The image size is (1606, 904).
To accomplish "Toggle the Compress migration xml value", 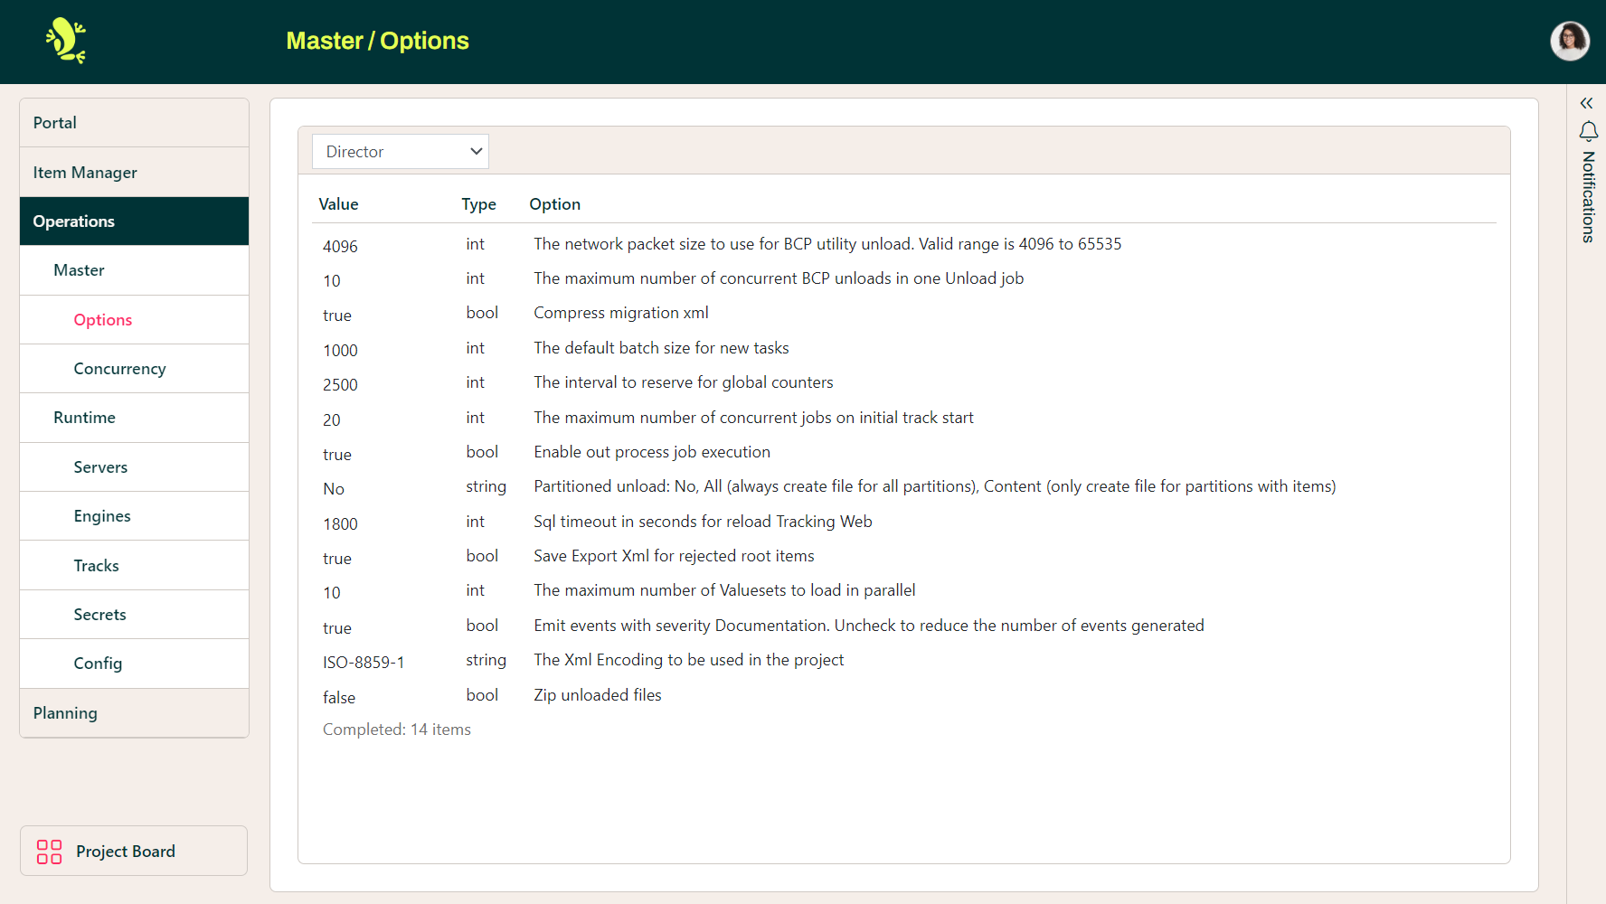I will tap(337, 315).
